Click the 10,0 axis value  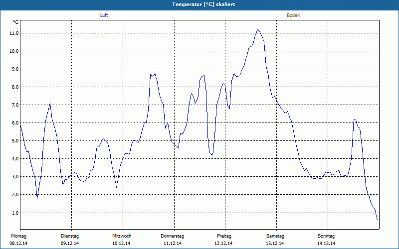pyautogui.click(x=14, y=51)
